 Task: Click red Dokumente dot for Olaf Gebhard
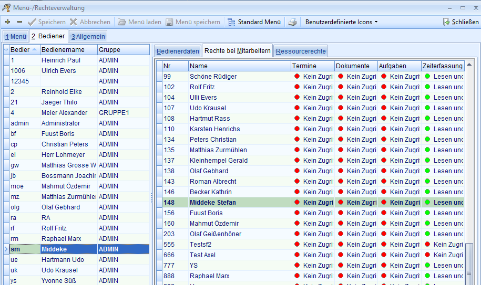click(x=340, y=171)
